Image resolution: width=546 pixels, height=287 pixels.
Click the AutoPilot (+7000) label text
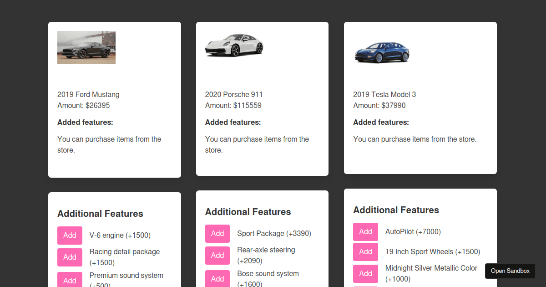pos(413,231)
